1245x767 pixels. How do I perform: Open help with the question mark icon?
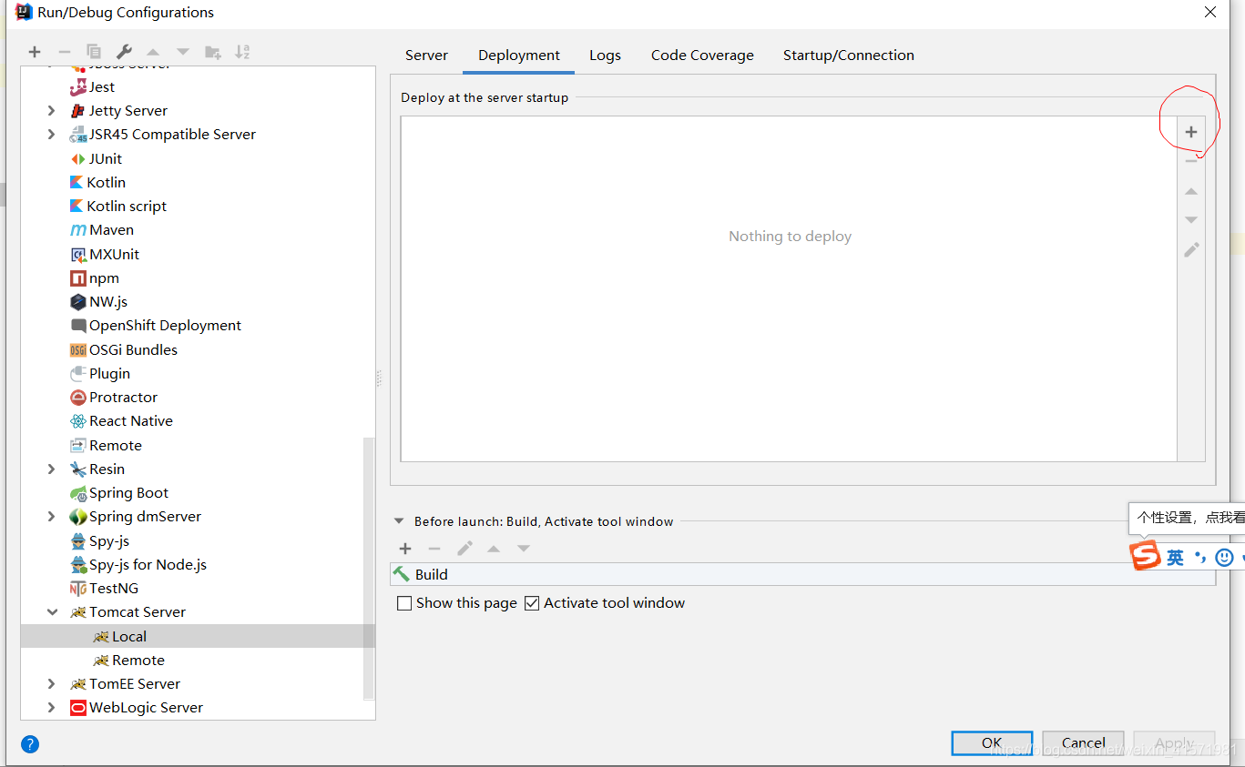click(x=30, y=744)
